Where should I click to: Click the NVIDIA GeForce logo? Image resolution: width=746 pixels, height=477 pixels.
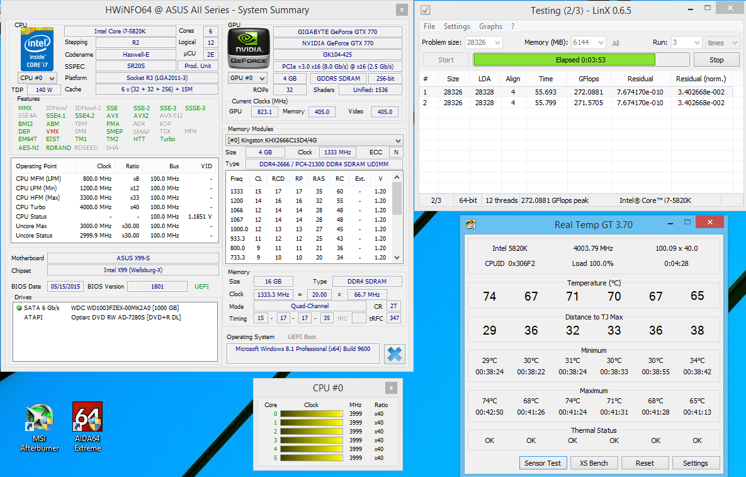[x=249, y=49]
